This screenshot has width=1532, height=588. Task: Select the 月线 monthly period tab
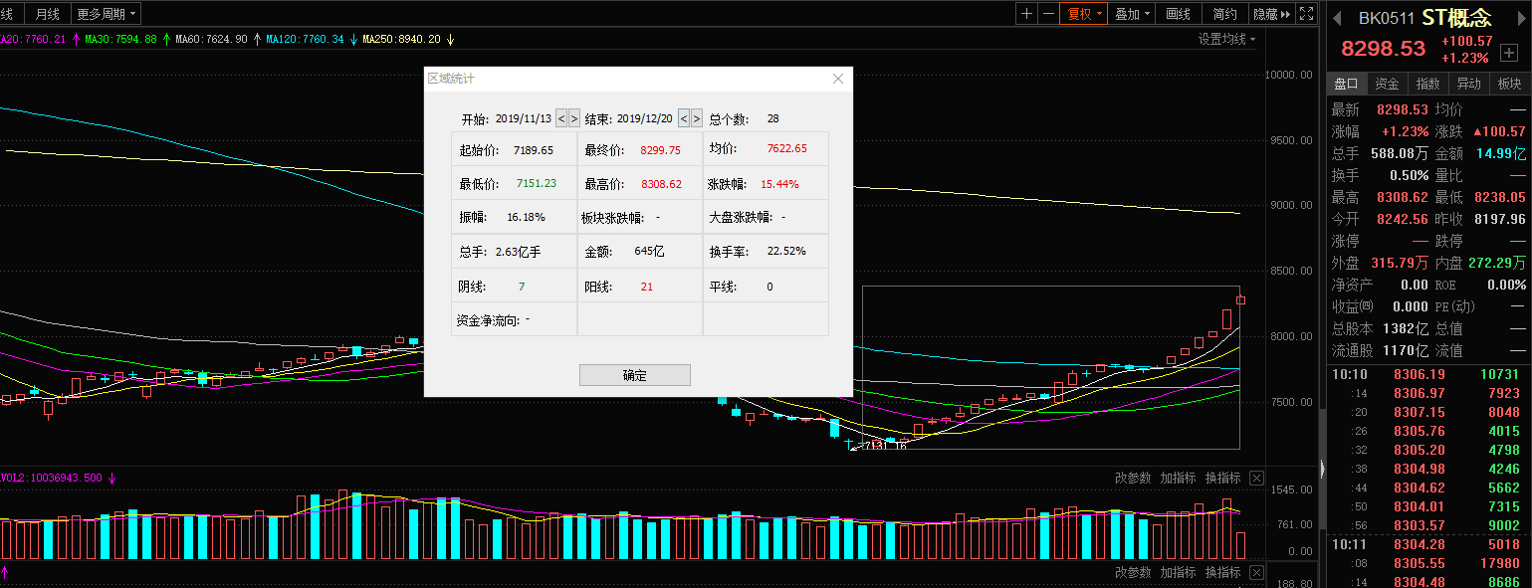click(47, 14)
